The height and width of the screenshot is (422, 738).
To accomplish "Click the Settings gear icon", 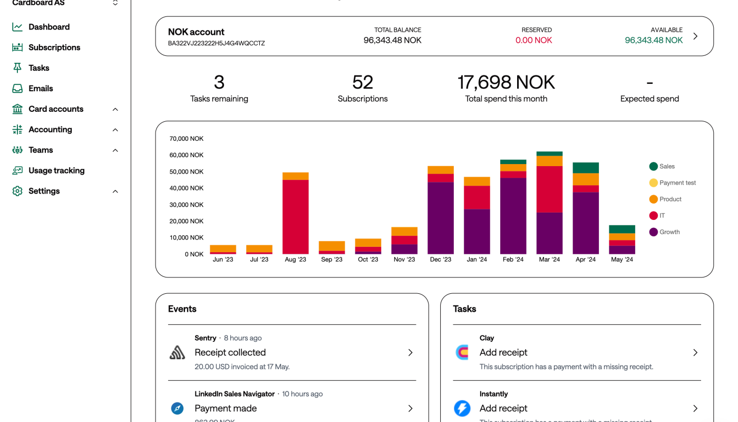I will coord(17,191).
